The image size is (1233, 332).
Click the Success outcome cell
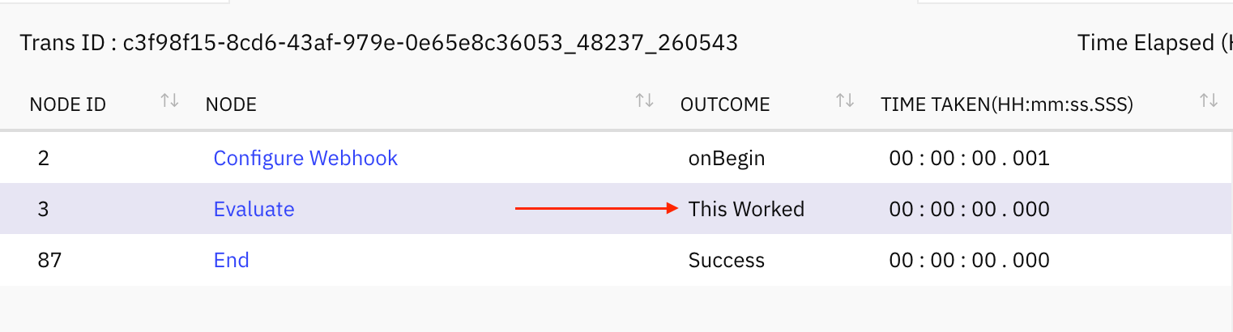pos(726,260)
